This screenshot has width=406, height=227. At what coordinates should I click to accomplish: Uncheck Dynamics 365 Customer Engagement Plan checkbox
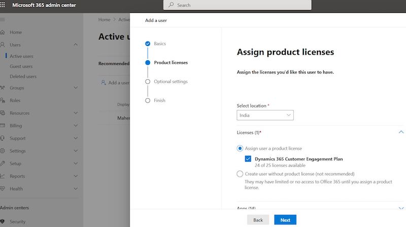248,159
